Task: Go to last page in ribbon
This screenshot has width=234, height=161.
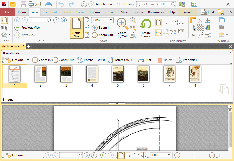Action: pyautogui.click(x=64, y=20)
